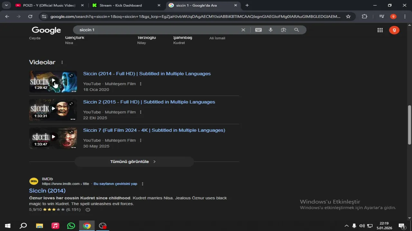
Task: Open Chrome three-dot menu
Action: [405, 16]
